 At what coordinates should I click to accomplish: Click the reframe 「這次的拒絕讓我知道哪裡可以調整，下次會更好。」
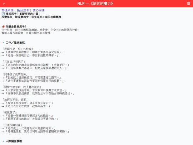pyautogui.click(x=37, y=65)
